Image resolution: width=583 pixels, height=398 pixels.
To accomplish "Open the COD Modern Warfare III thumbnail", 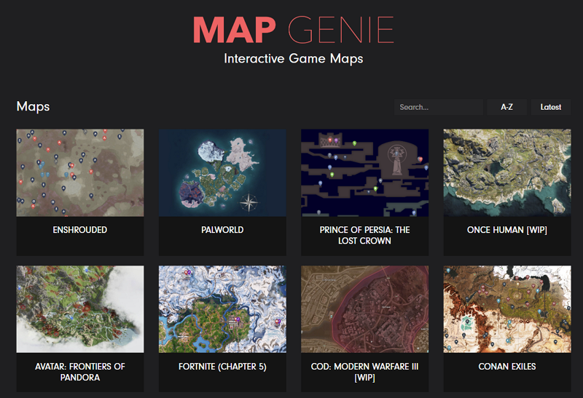I will click(x=365, y=309).
